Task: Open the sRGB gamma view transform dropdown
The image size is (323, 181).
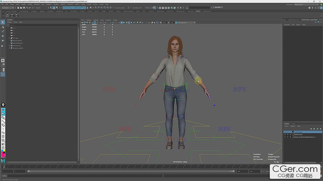Action: point(186,23)
